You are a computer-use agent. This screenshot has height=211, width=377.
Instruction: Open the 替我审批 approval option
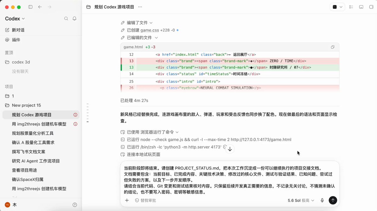pos(145,200)
